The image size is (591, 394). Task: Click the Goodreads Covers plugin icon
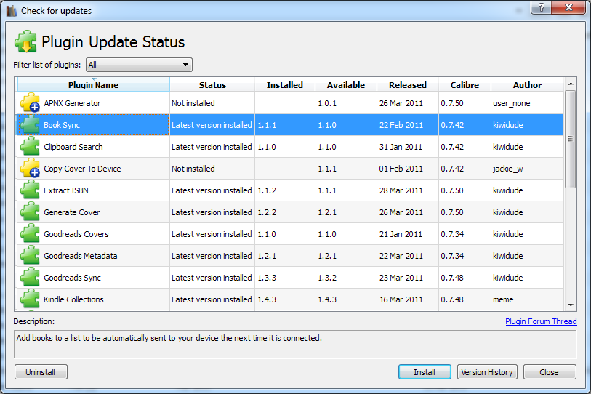pyautogui.click(x=30, y=234)
